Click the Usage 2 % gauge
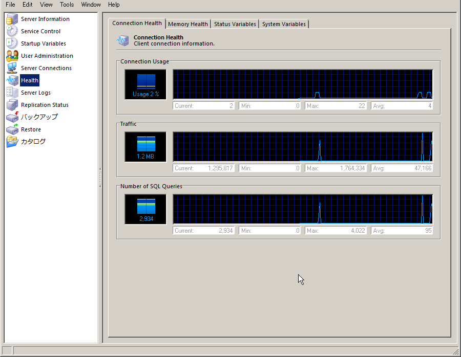Image resolution: width=461 pixels, height=357 pixels. (x=145, y=84)
